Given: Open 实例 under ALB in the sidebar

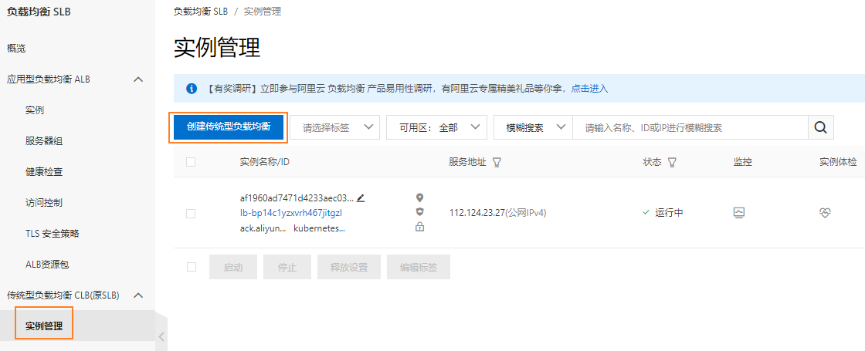Looking at the screenshot, I should pyautogui.click(x=35, y=110).
